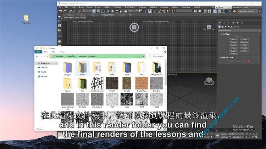266x149 pixels.
Task: Open the Rendering menu
Action: click(142, 7)
